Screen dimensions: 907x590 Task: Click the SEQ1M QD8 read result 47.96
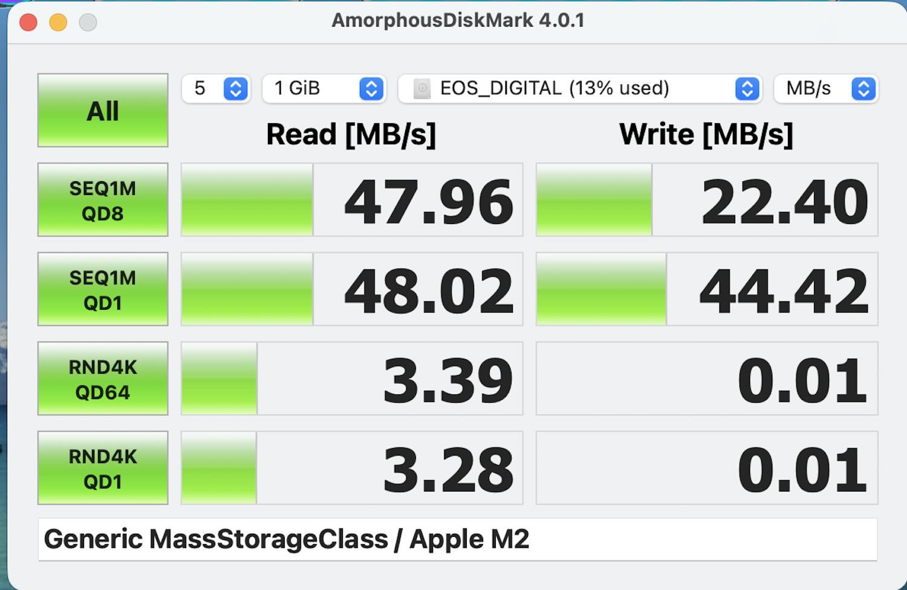428,201
